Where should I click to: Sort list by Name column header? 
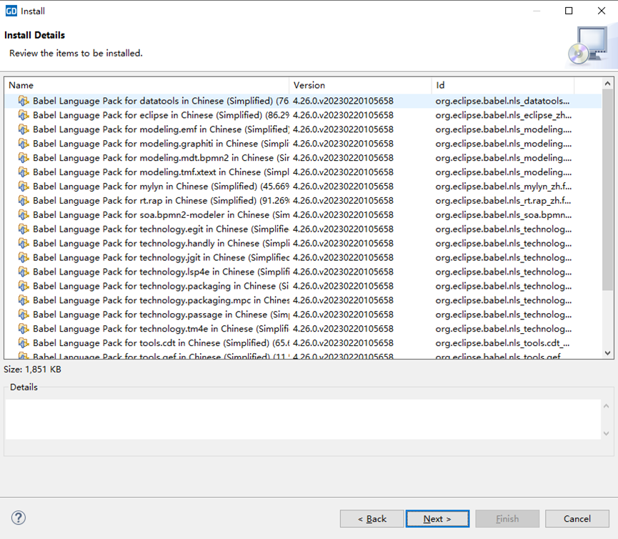pos(146,85)
